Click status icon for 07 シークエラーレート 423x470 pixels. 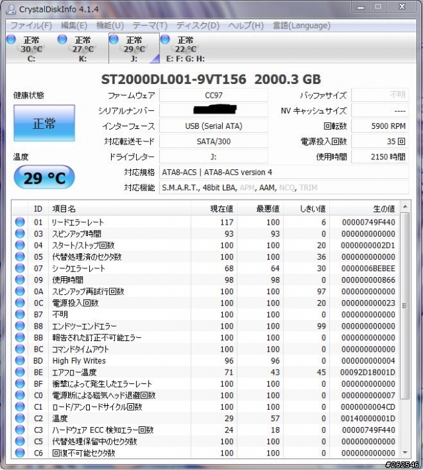pos(20,268)
